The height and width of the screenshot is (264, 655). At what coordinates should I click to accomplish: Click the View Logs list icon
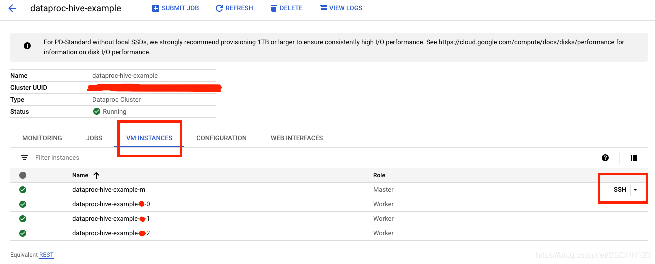(x=323, y=8)
